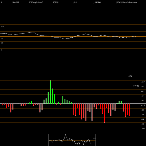Click the tallest green MR histogram bar

point(50,92)
